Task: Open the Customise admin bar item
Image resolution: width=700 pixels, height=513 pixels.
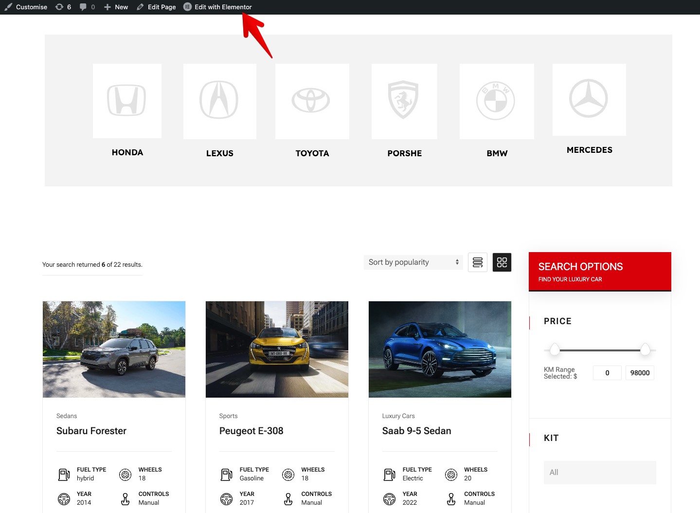Action: point(26,7)
